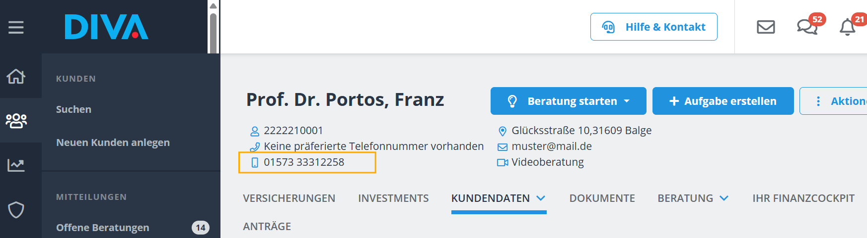Open Offene Beratungen in sidebar

click(x=102, y=228)
